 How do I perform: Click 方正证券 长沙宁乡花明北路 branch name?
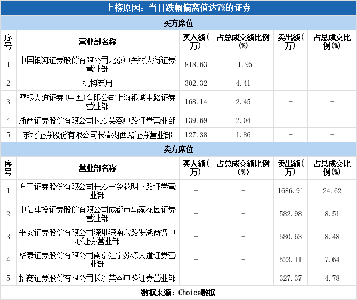[98, 191]
